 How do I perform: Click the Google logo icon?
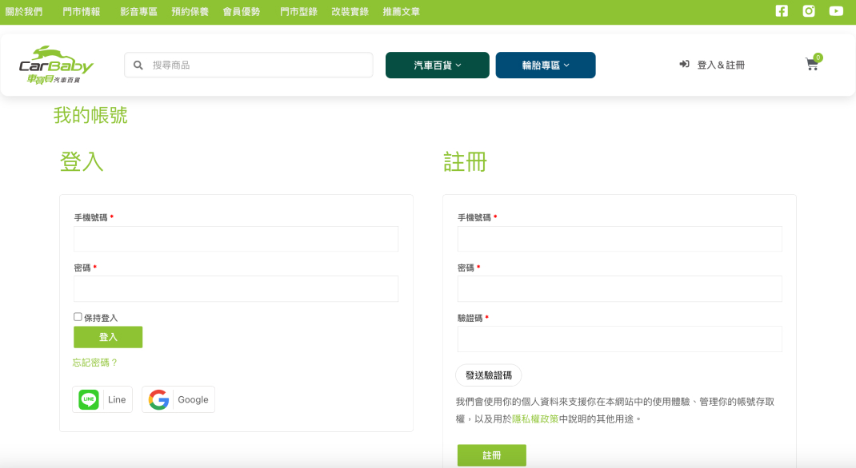pos(158,399)
